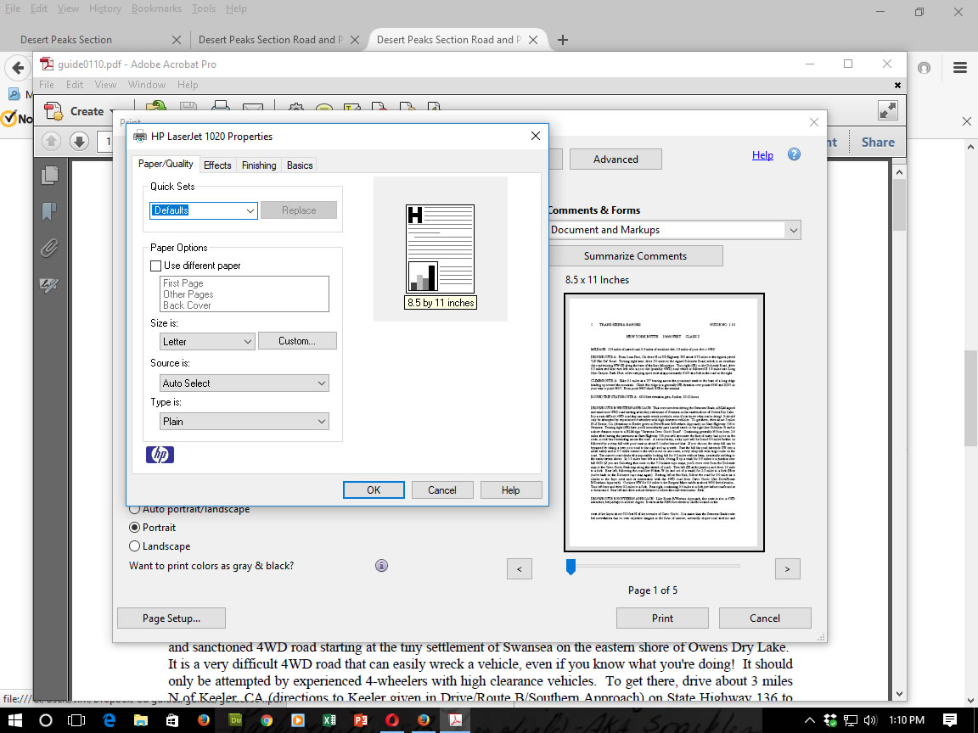Click the Print button
This screenshot has height=733, width=978.
(662, 618)
